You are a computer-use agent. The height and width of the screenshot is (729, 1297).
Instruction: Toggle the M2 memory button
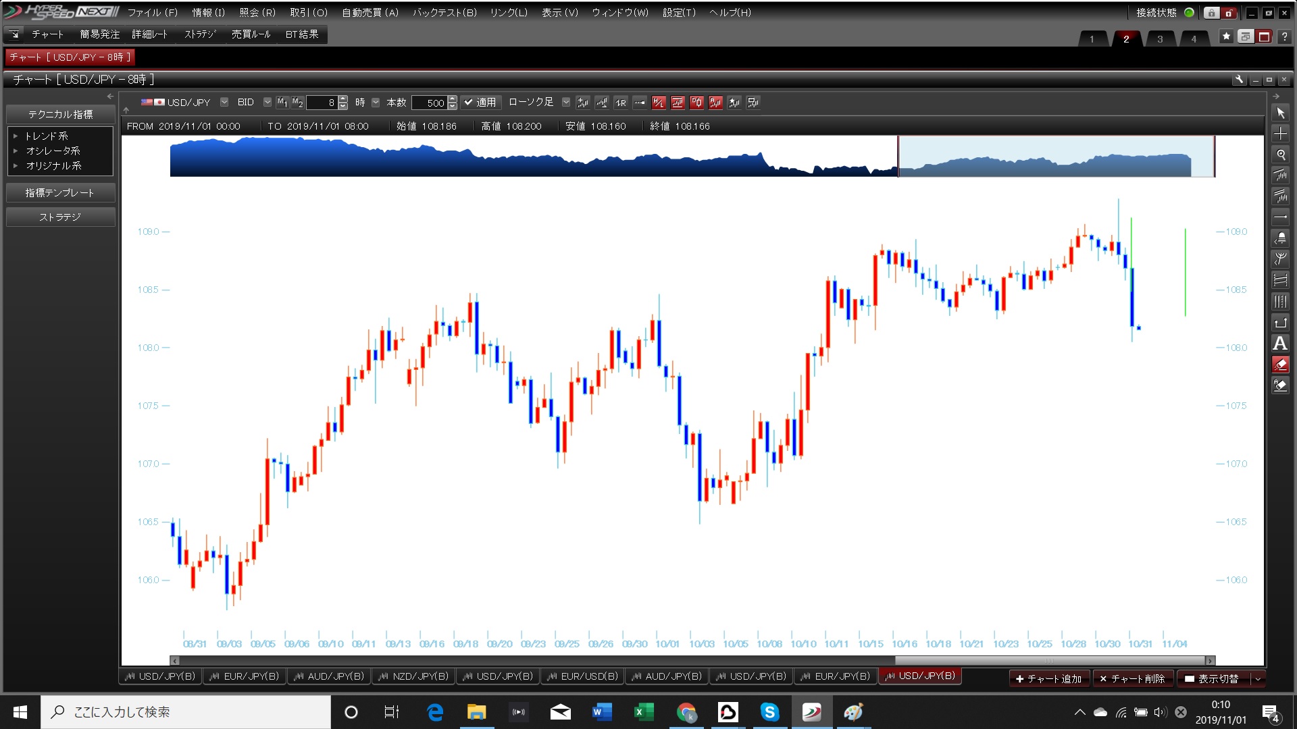pyautogui.click(x=297, y=103)
